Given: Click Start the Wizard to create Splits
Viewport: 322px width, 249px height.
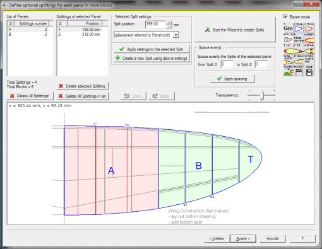Looking at the screenshot, I should pyautogui.click(x=235, y=30).
